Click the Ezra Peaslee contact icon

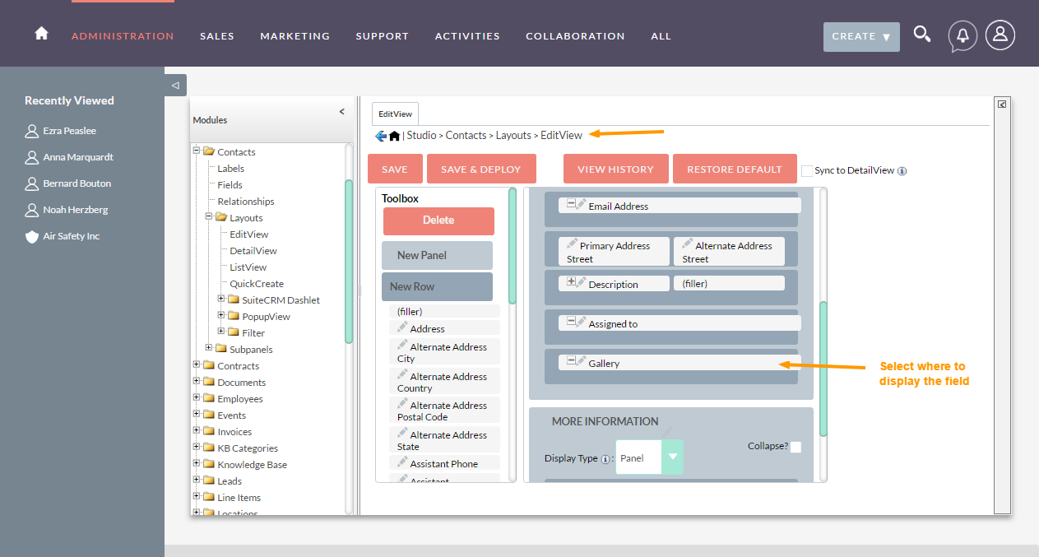click(x=32, y=131)
